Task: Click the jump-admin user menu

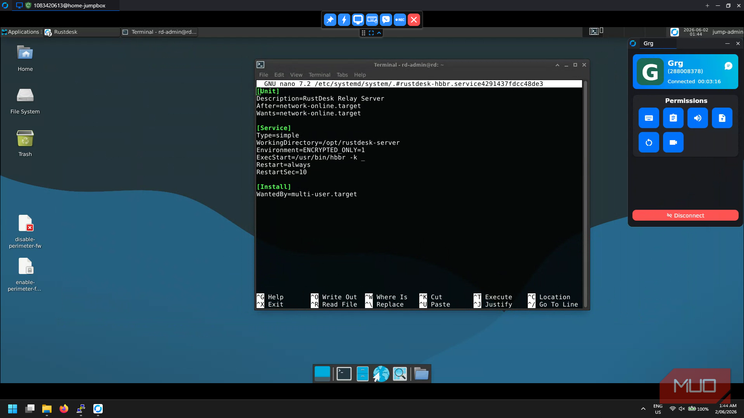Action: [727, 32]
